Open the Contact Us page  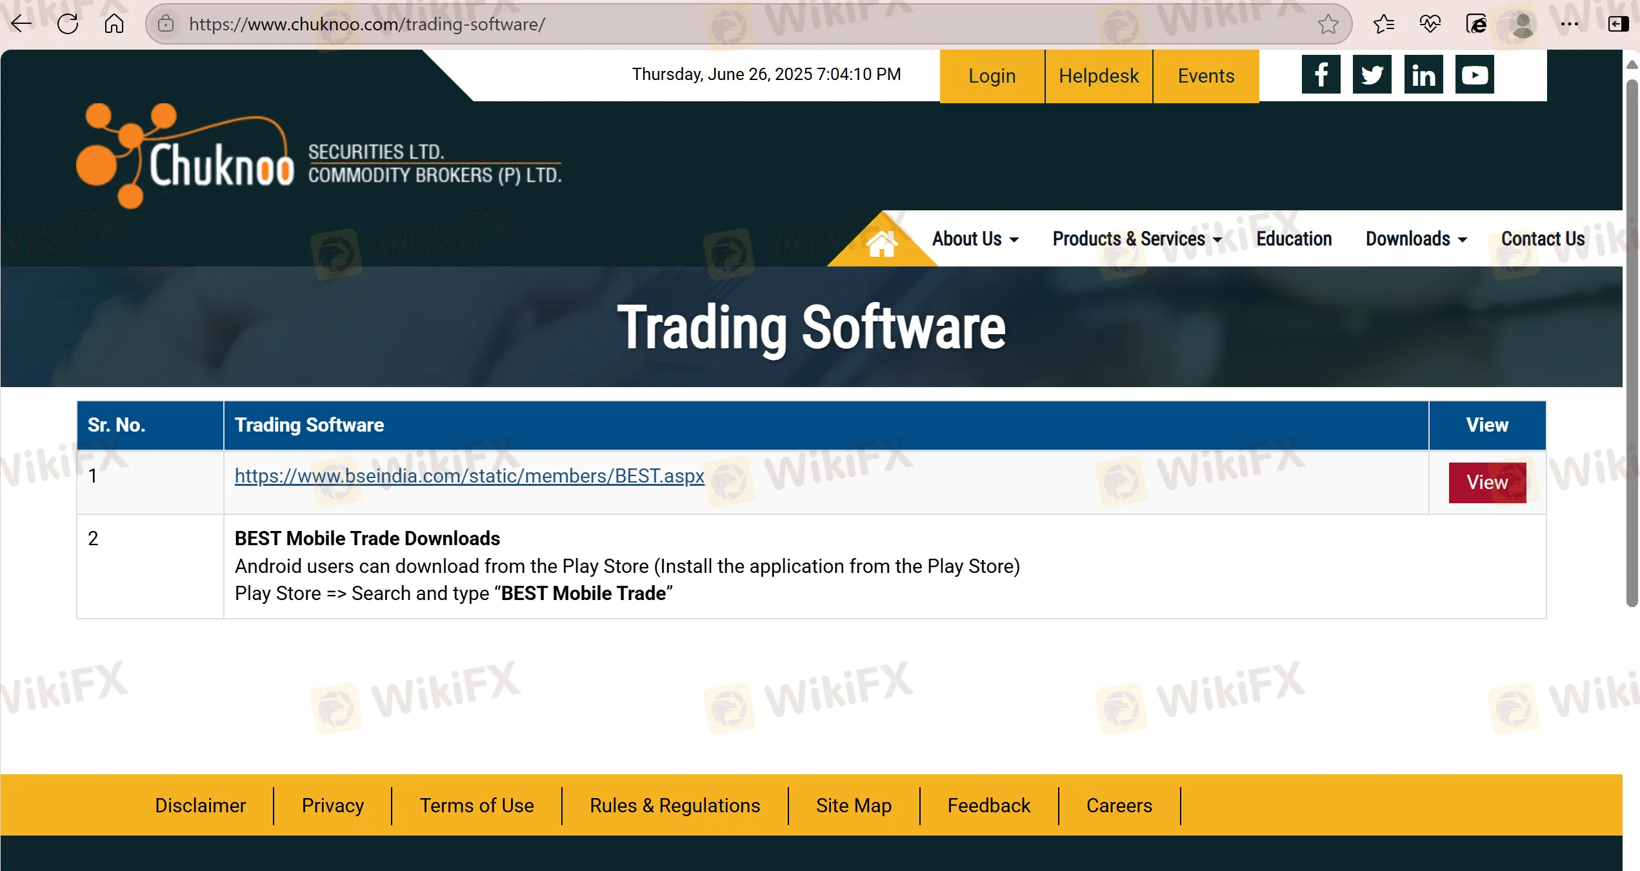pos(1543,239)
